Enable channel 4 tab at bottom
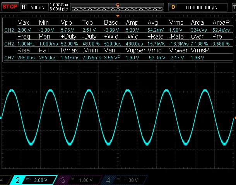 coord(109,180)
